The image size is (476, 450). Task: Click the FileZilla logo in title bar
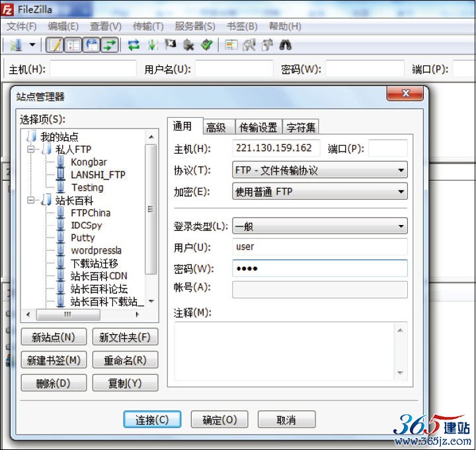(x=7, y=10)
